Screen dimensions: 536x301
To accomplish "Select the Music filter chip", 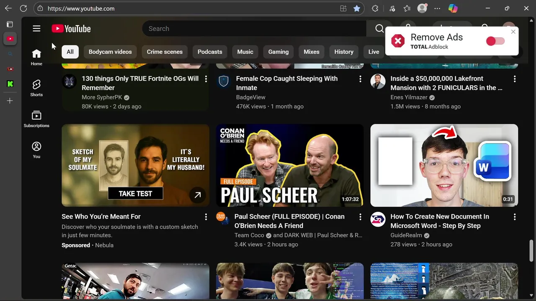I will 245,52.
